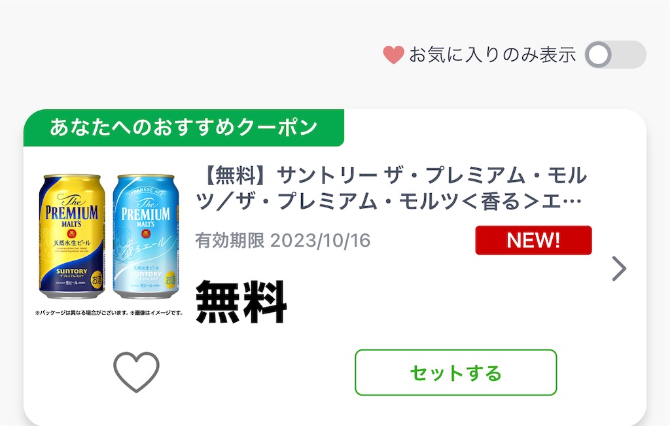Click the package disclaimer note under cans

coord(109,313)
